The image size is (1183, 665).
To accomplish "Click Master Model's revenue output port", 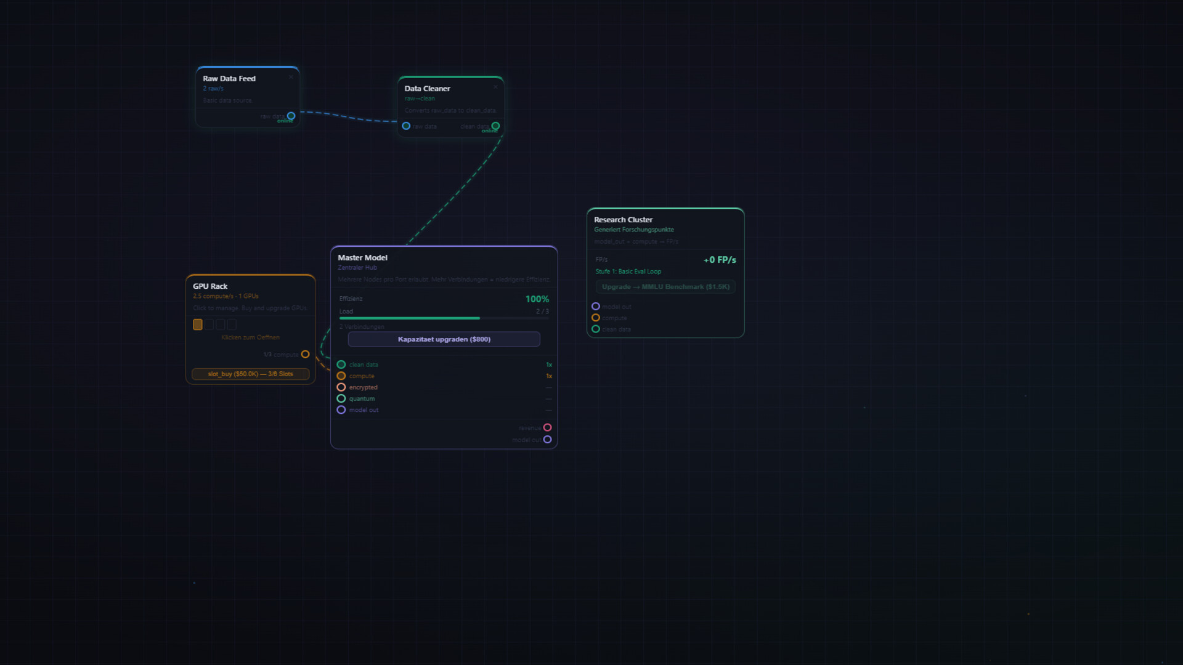I will click(547, 427).
